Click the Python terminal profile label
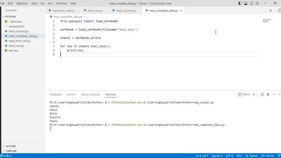Image resolution: width=281 pixels, height=158 pixels. click(244, 94)
